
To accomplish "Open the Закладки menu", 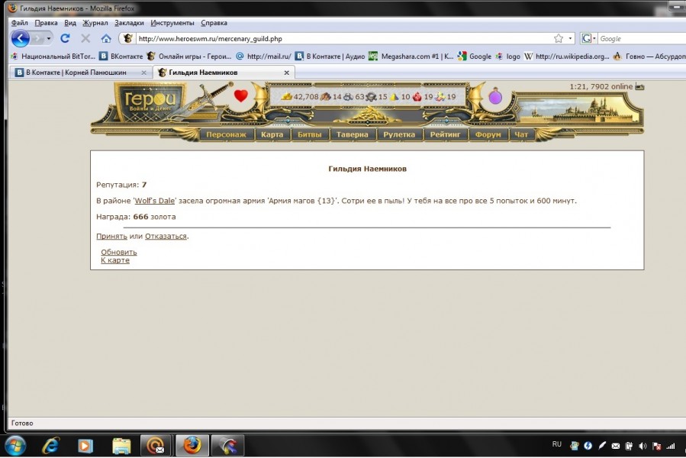I will [x=129, y=23].
